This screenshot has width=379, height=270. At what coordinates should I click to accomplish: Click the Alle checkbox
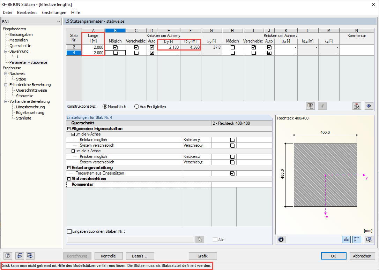[x=215, y=240]
